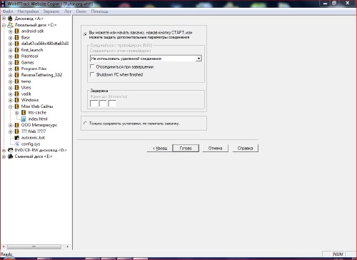Click the autoexec.bat file icon
This screenshot has width=357, height=260.
[x=16, y=138]
